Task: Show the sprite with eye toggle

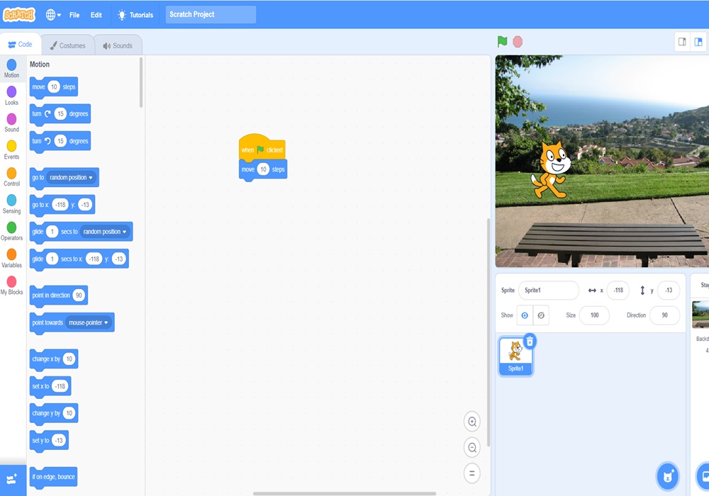Action: pos(525,315)
